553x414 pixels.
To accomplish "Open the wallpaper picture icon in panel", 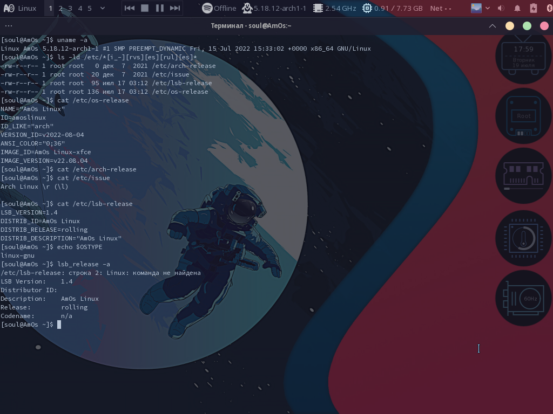I will [476, 8].
